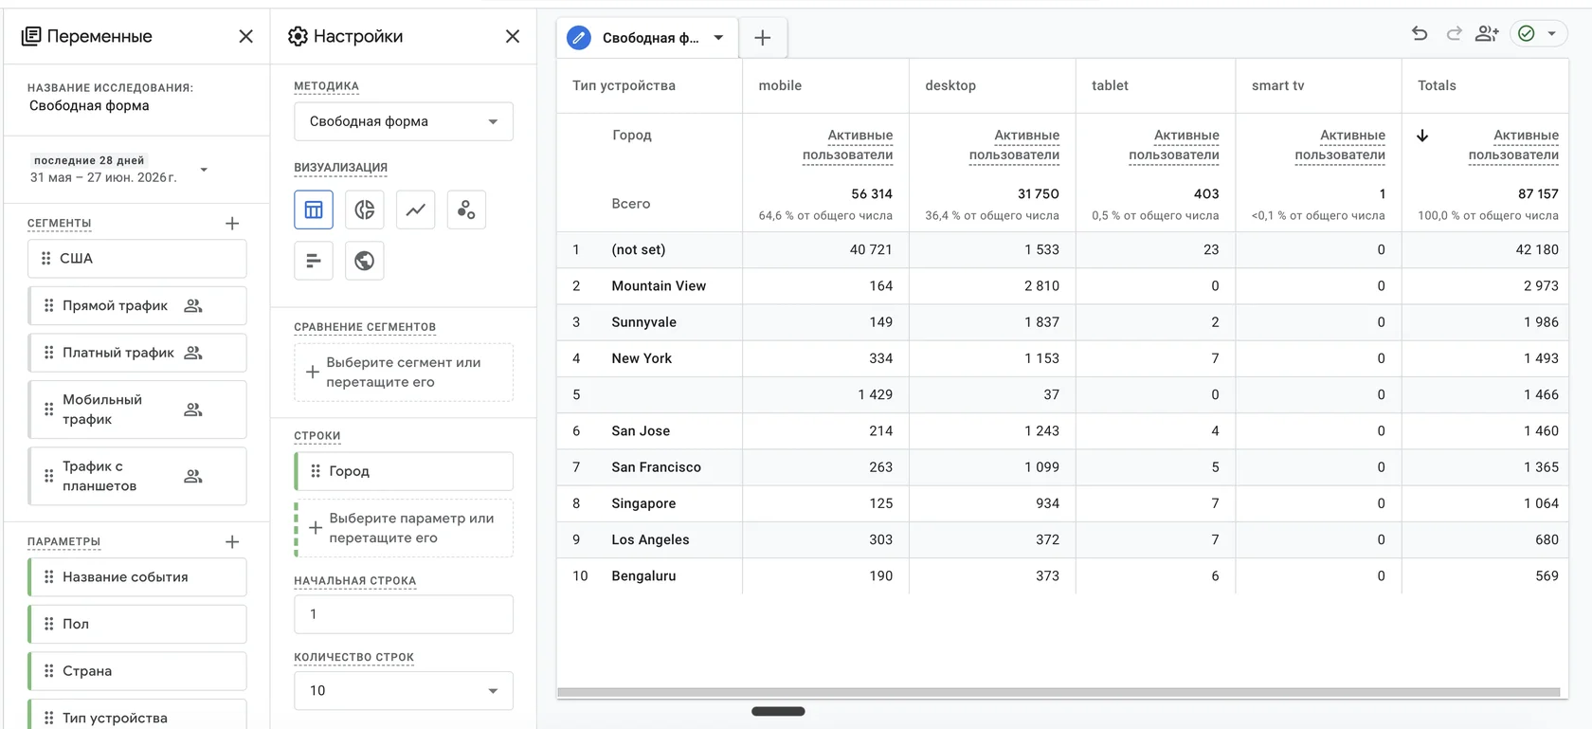Screen dimensions: 1592x729
Task: Click the Начальная строка input field
Action: coord(404,614)
